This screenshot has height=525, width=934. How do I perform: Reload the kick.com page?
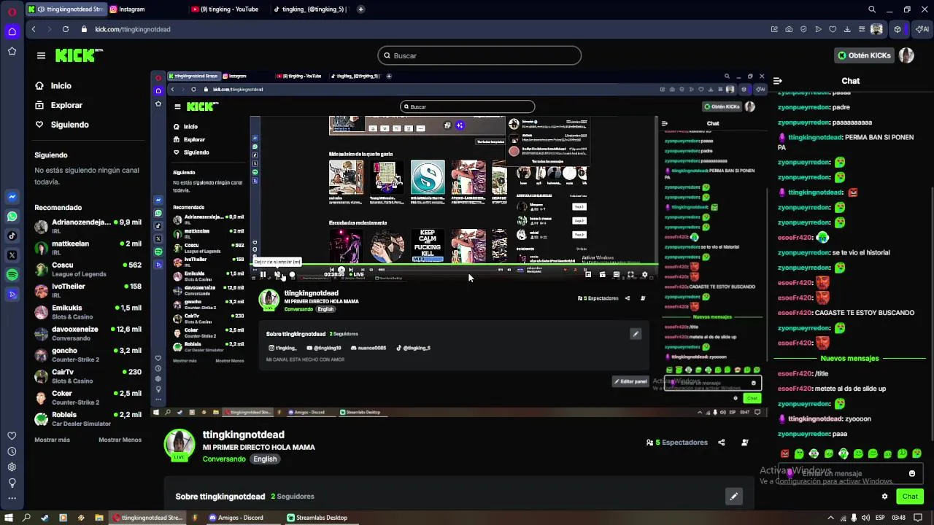(66, 29)
